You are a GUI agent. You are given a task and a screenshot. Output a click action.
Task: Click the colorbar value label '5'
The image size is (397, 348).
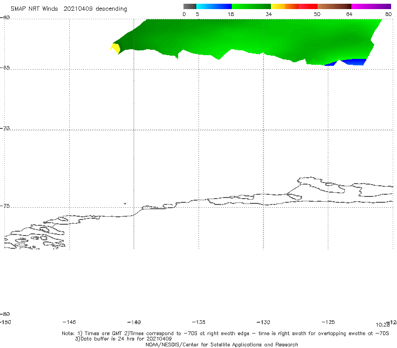pos(197,14)
